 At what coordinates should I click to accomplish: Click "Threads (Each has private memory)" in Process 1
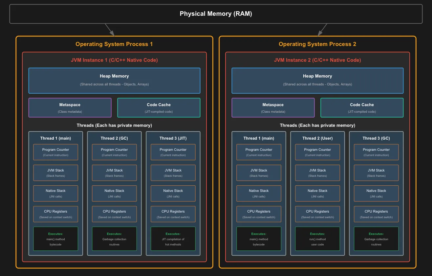[114, 125]
